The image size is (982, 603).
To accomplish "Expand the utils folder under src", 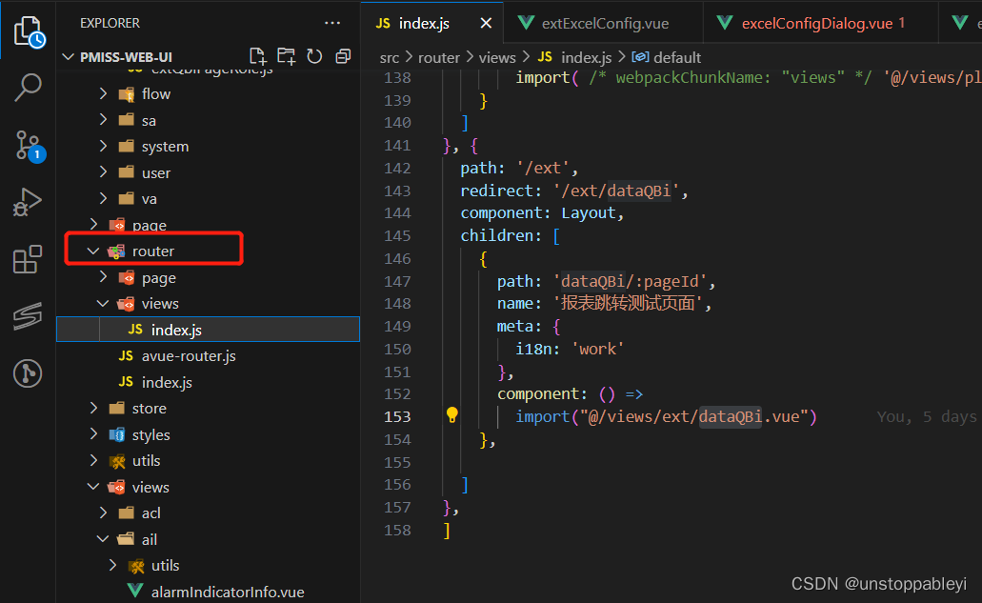I will (94, 461).
